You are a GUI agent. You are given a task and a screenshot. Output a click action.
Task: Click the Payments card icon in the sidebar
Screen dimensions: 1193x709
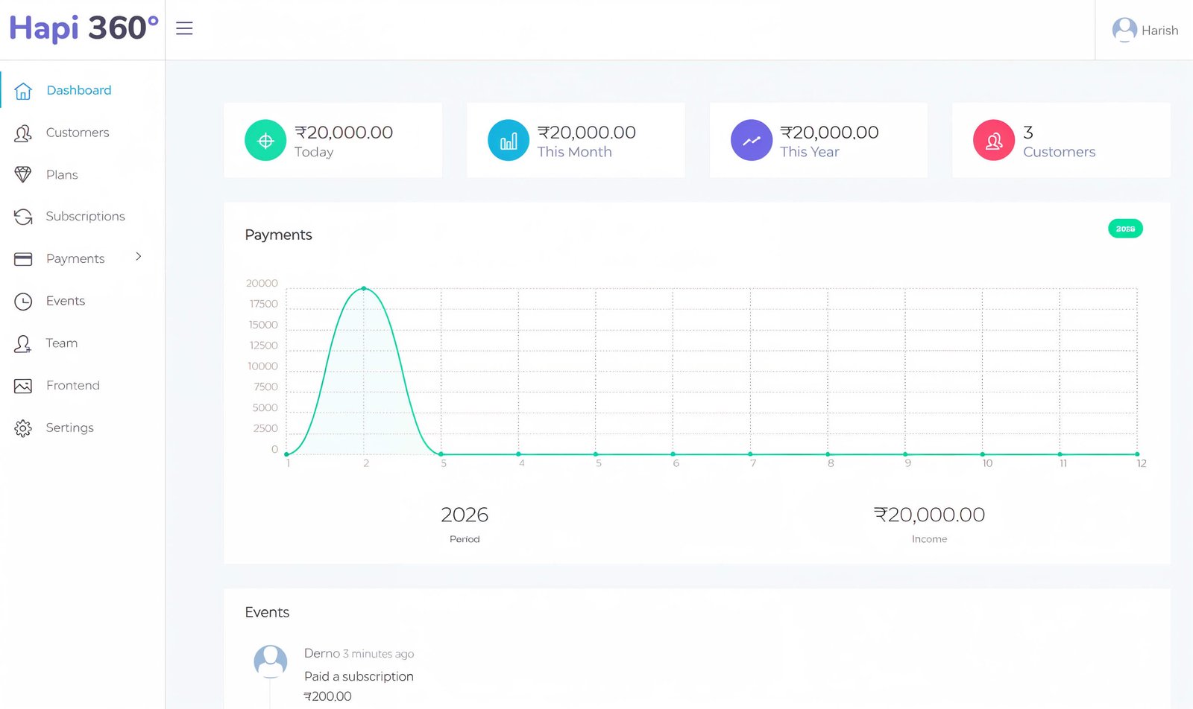click(23, 258)
